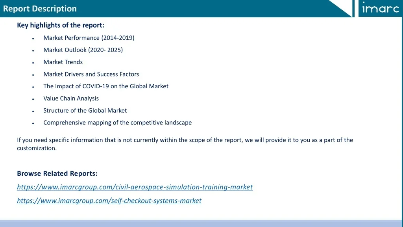The image size is (403, 227).
Task: Click the Key highlights of the report heading
Action: point(61,25)
